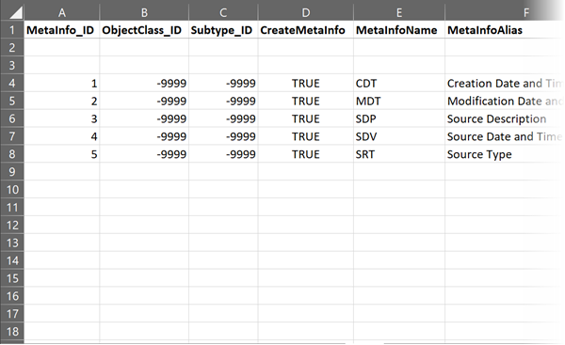This screenshot has height=345, width=565.
Task: Select row 6 header
Action: pos(12,118)
